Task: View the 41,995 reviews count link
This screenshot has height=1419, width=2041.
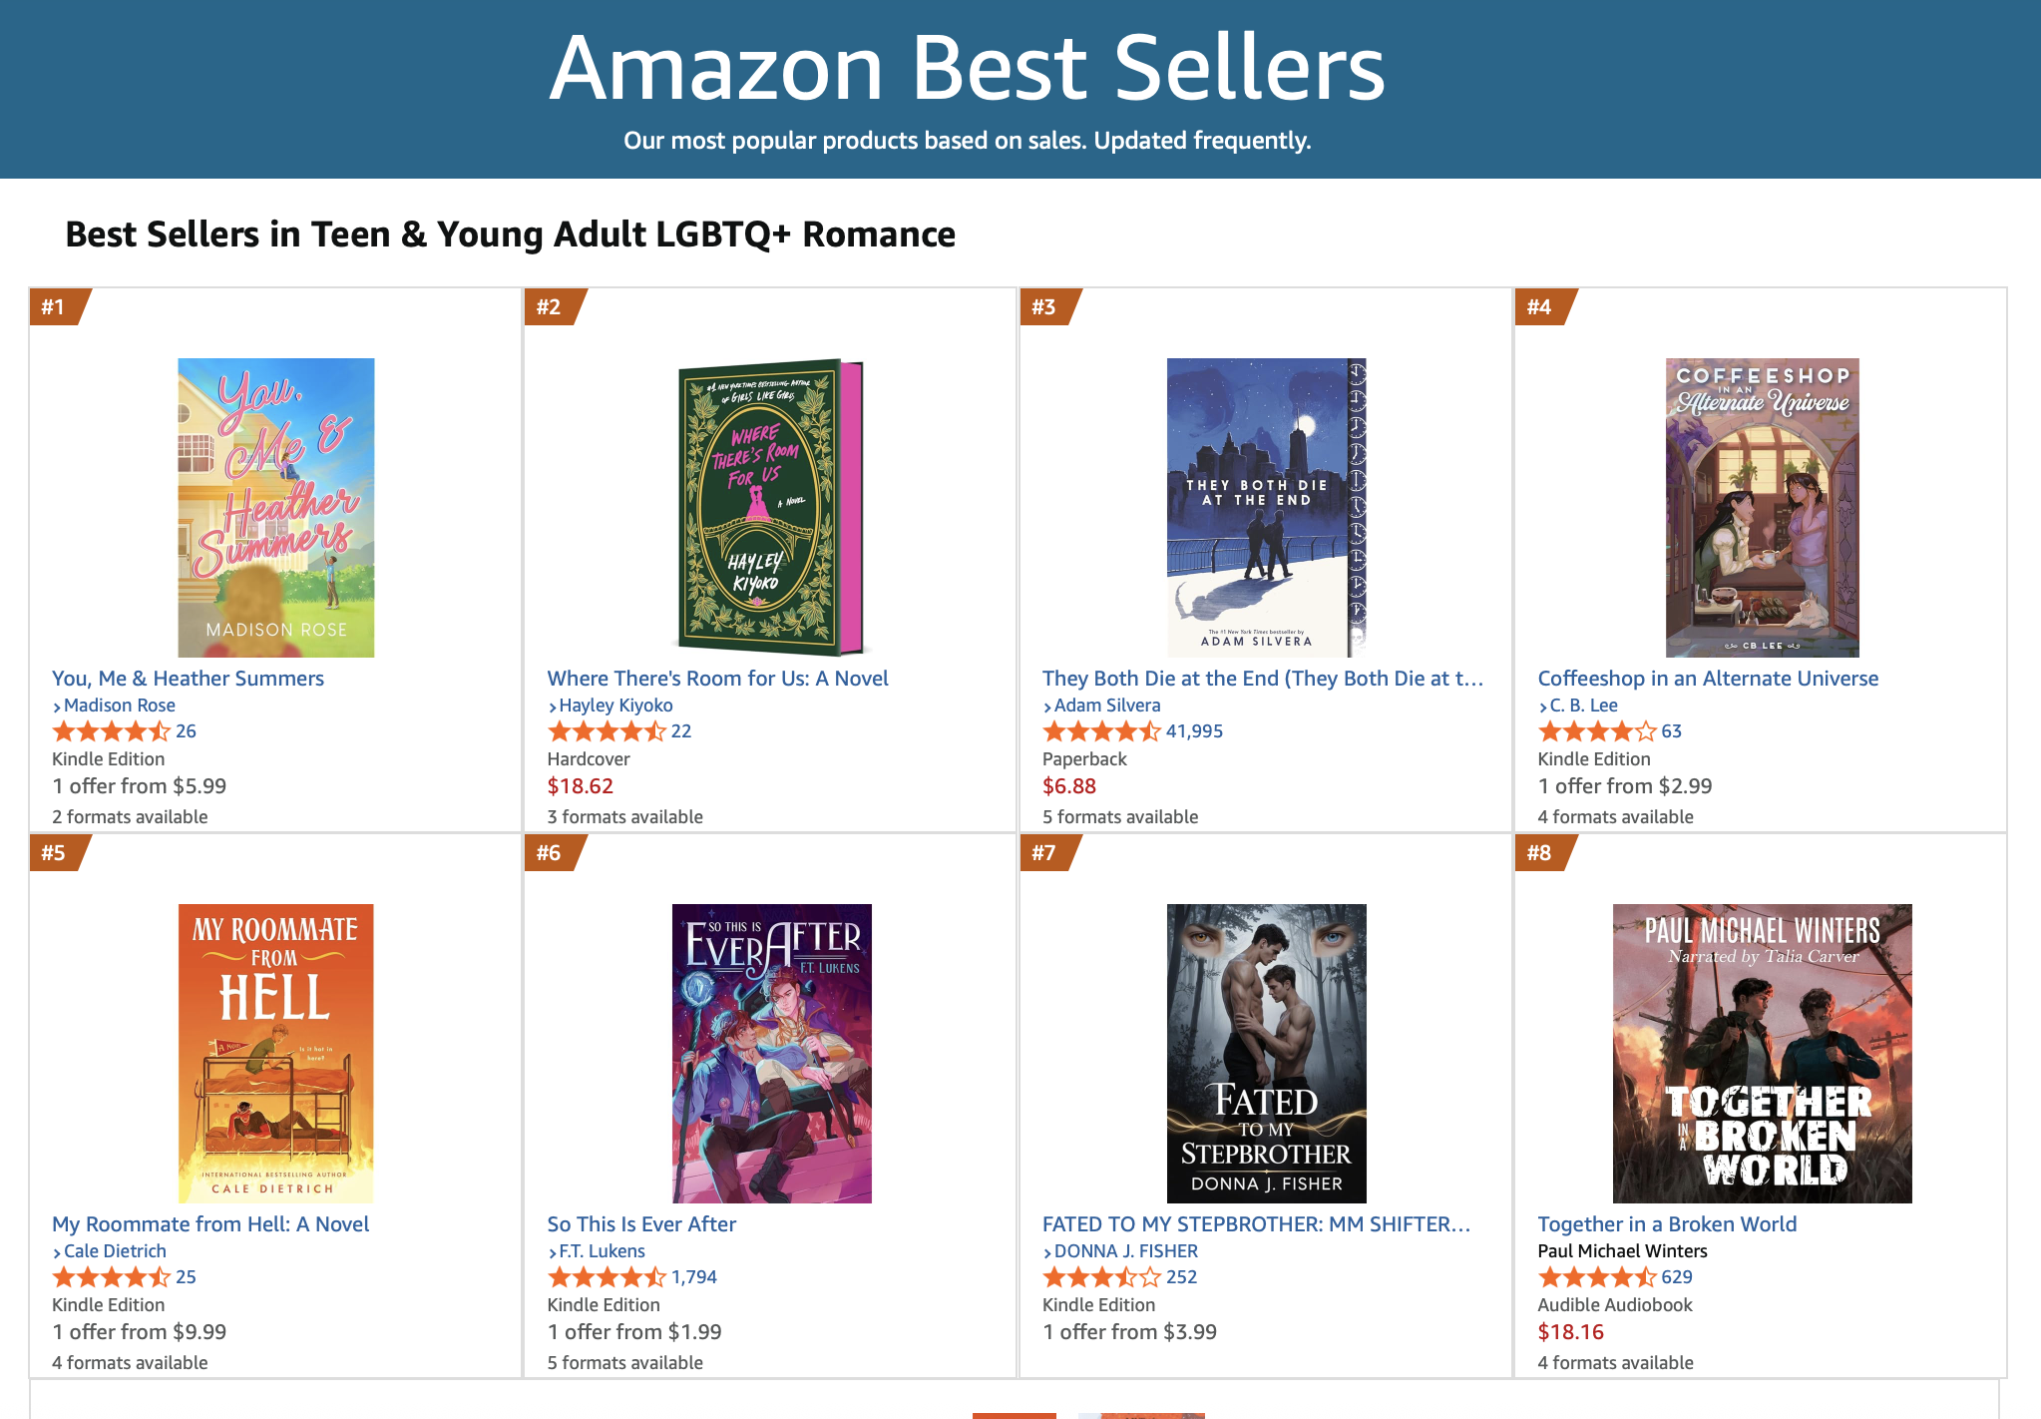Action: [x=1194, y=731]
